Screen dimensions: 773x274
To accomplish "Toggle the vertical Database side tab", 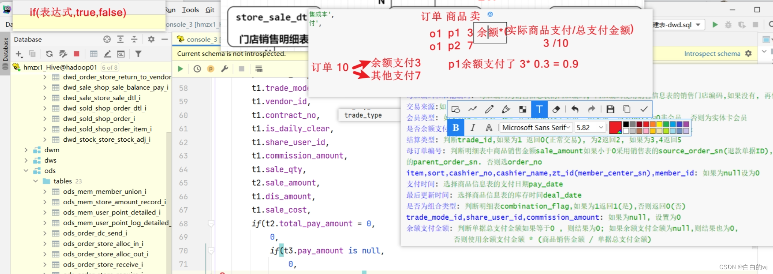I will [5, 54].
